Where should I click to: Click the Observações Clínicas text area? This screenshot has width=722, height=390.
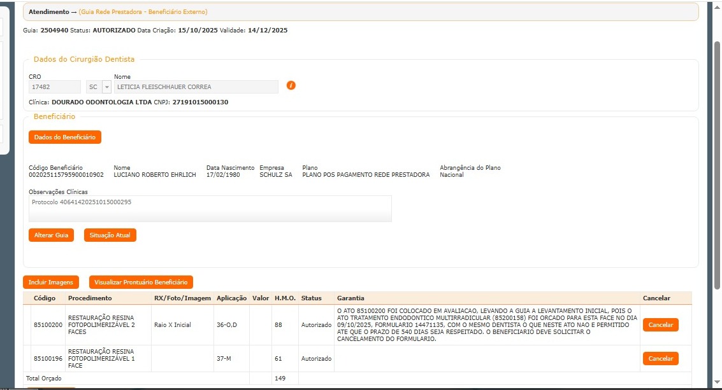pos(210,208)
